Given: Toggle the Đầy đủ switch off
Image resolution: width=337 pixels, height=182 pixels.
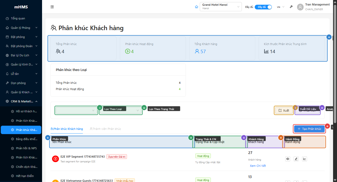Looking at the screenshot, I should 263,7.
